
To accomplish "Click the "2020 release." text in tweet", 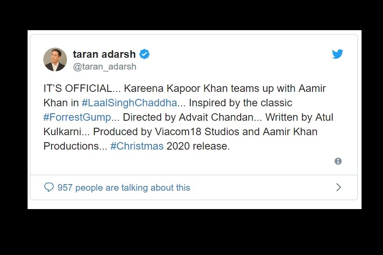I will click(198, 146).
